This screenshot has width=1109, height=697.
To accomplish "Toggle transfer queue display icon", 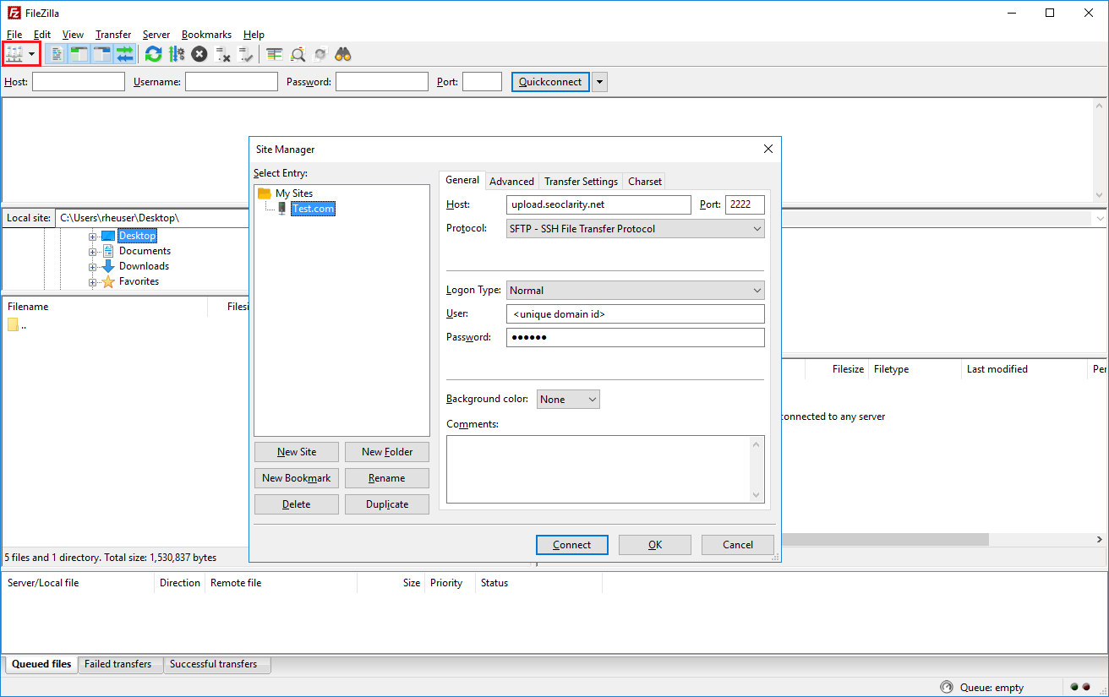I will 125,55.
